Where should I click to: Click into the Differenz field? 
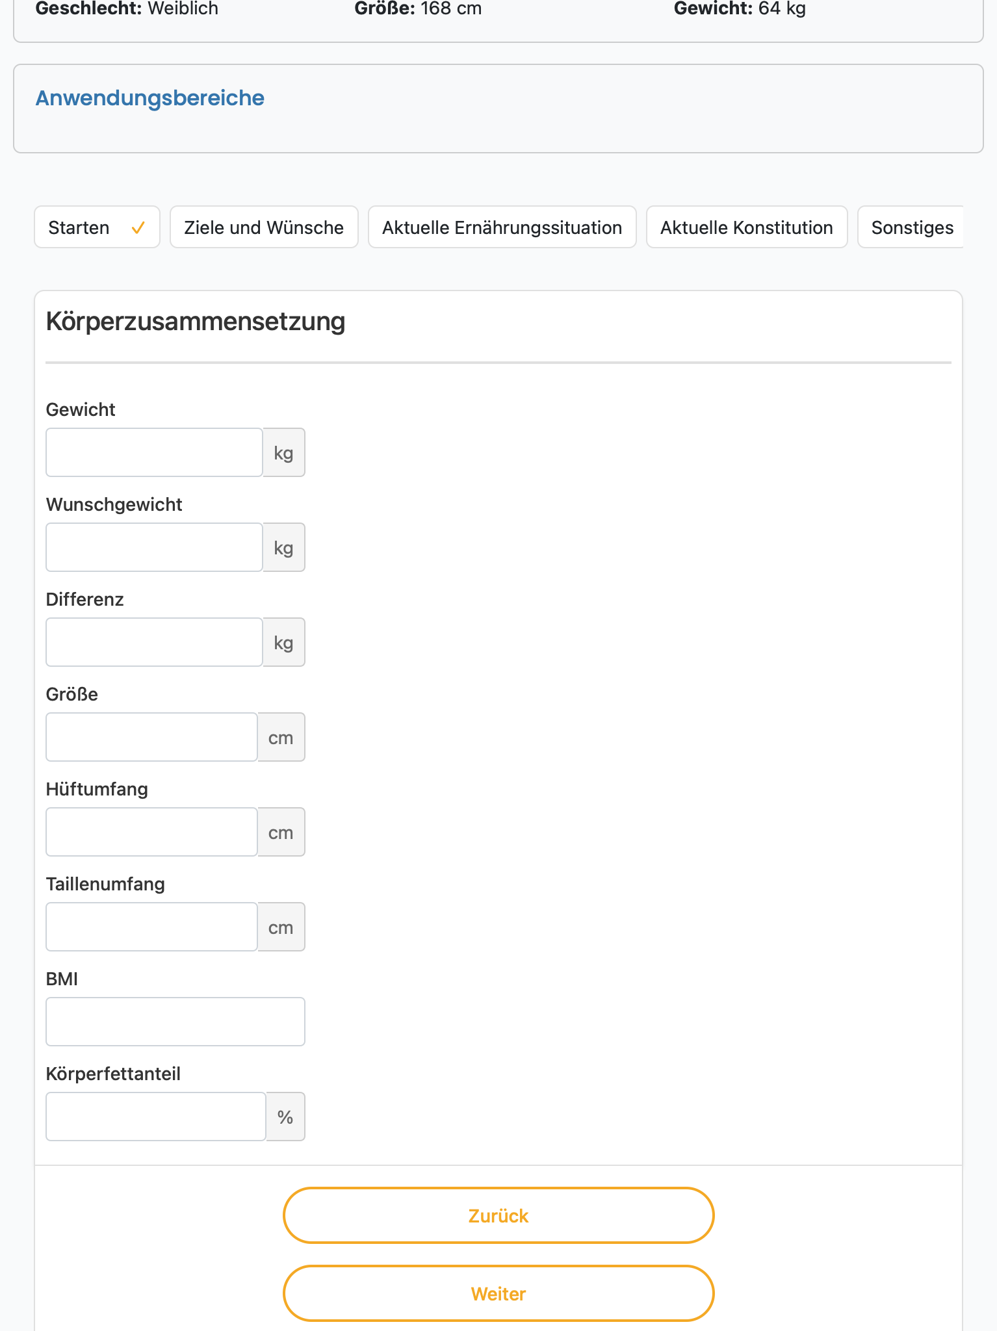[x=154, y=642]
